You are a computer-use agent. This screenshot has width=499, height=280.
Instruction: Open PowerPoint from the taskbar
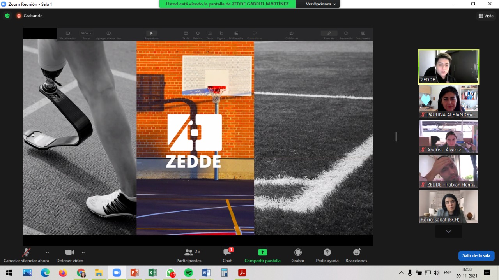click(x=134, y=273)
